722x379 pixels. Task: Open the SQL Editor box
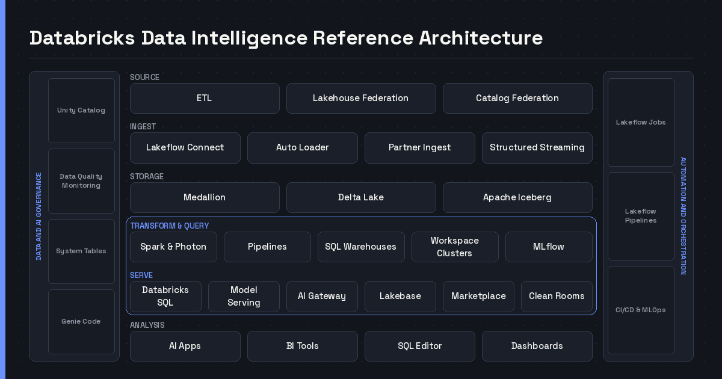tap(420, 346)
